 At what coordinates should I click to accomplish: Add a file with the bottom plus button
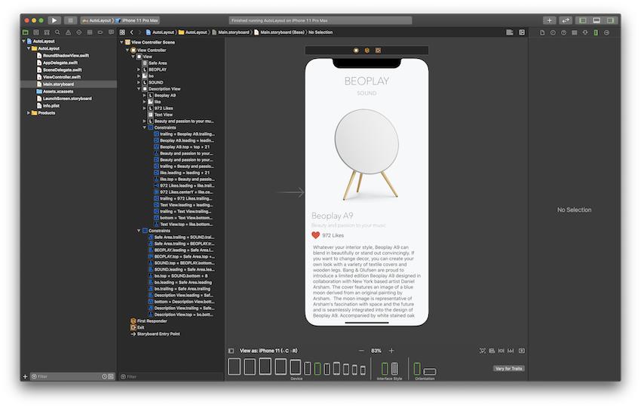25,376
